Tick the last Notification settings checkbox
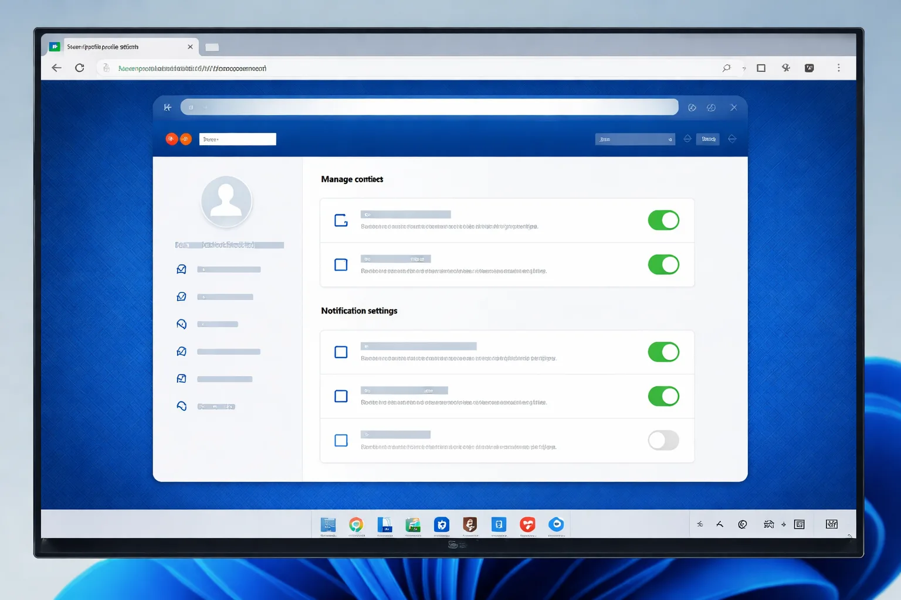 coord(341,440)
